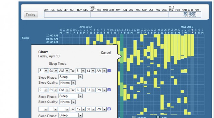Viewport: 214px width, 118px height.
Task: Select the highlighted range in timeline overview
Action: pyautogui.click(x=192, y=14)
